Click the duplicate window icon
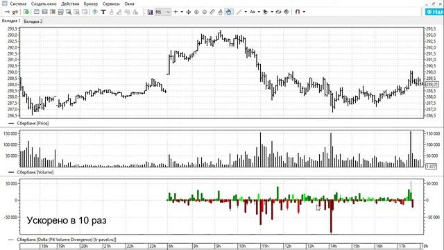Viewport: 444px width, 250px height. tap(84, 12)
